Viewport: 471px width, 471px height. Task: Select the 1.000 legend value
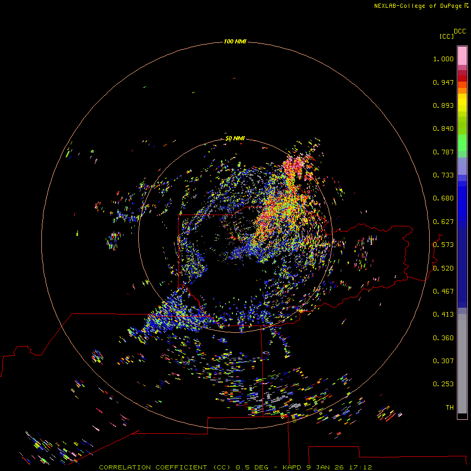point(443,59)
